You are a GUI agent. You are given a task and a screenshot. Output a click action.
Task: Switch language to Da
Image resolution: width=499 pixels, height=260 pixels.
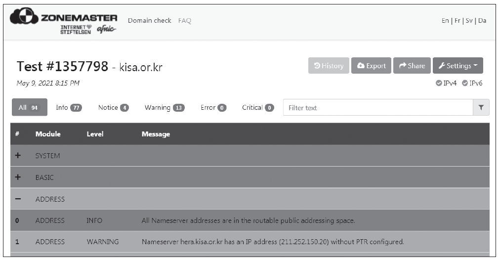pos(482,21)
